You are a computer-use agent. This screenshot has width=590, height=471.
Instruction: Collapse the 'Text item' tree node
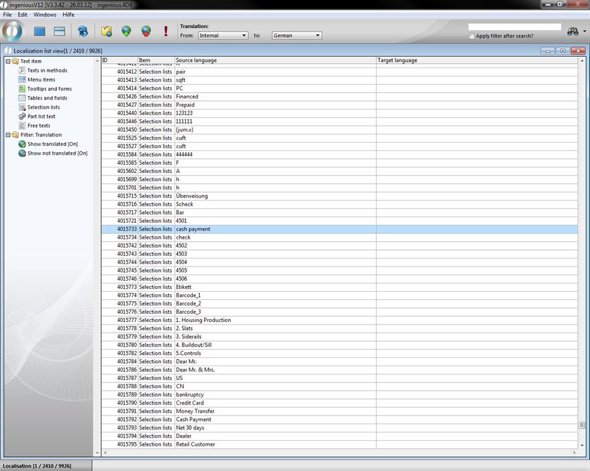click(x=8, y=61)
